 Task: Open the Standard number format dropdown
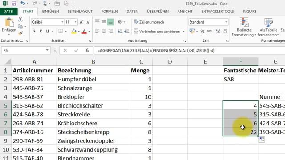coord(226,22)
